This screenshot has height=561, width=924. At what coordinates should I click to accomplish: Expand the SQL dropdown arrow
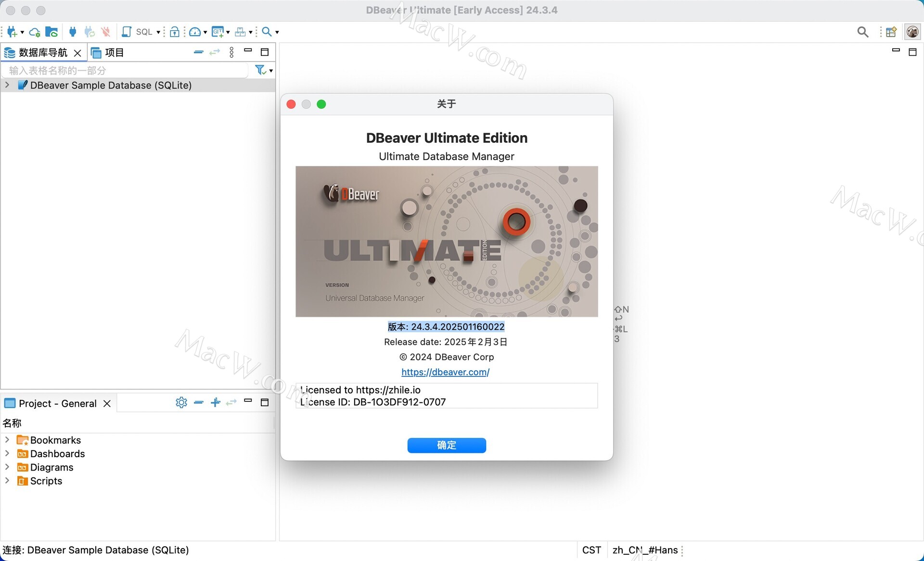click(158, 32)
